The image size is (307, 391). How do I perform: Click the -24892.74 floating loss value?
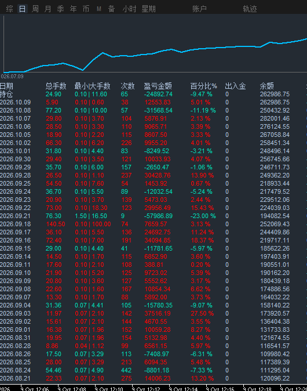158,94
